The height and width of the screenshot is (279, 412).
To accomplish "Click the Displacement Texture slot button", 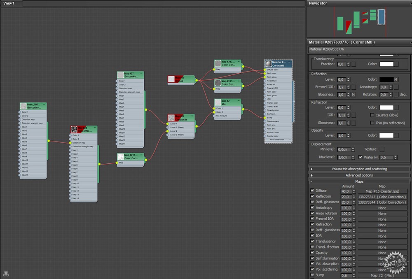I will pyautogui.click(x=382, y=149).
